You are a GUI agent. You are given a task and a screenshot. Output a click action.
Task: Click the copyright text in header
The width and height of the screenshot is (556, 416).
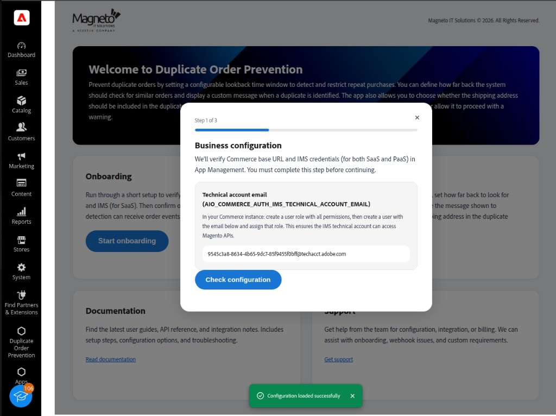483,20
